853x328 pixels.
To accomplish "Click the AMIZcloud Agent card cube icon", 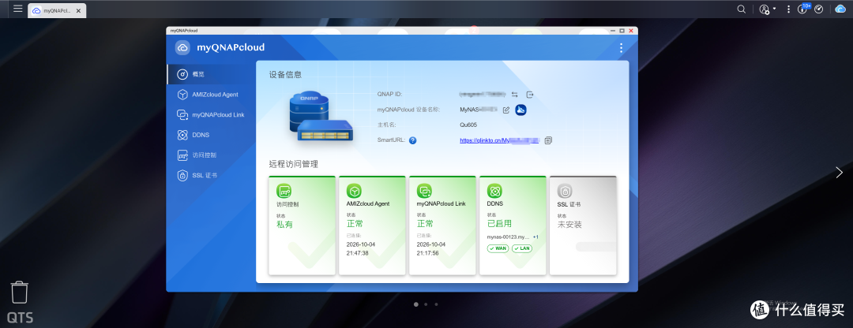I will [354, 191].
